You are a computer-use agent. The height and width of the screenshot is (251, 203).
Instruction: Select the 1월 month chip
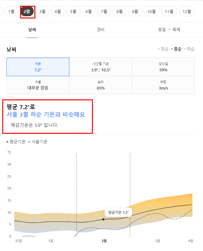(x=11, y=11)
